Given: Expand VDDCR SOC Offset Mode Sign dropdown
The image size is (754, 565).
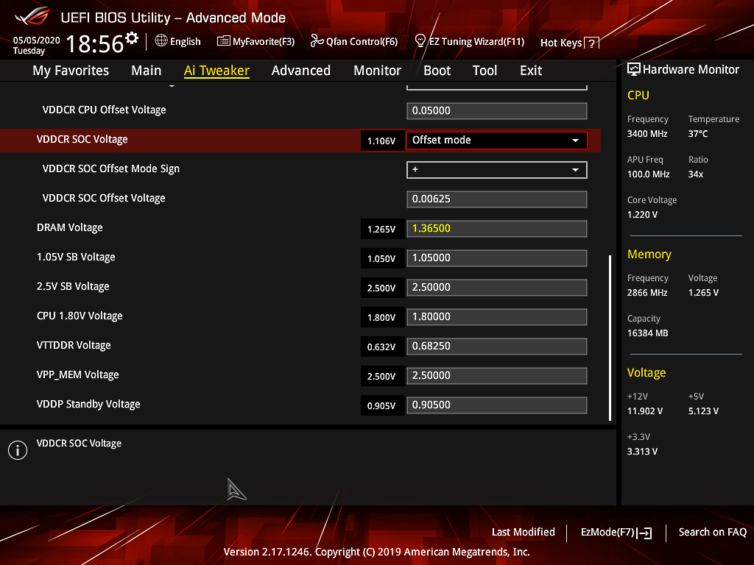Looking at the screenshot, I should pyautogui.click(x=497, y=170).
